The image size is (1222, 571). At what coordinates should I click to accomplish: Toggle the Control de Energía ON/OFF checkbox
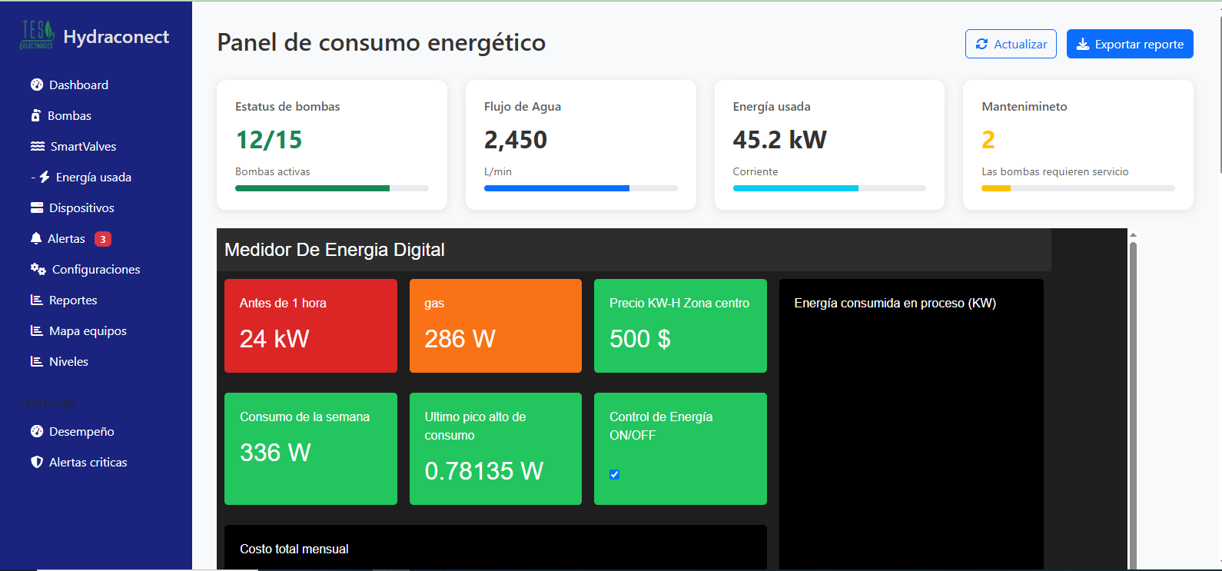(614, 474)
